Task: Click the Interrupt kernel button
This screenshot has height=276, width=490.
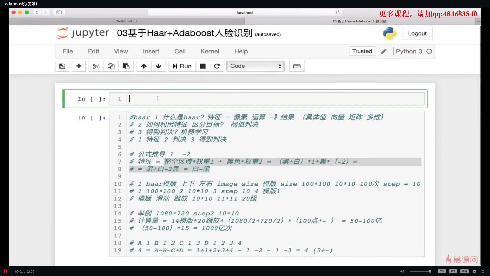Action: (x=203, y=66)
